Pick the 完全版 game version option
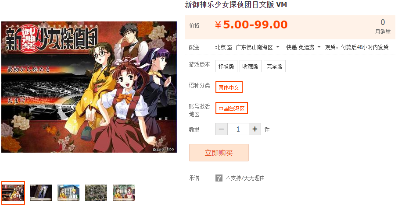 tap(274, 66)
